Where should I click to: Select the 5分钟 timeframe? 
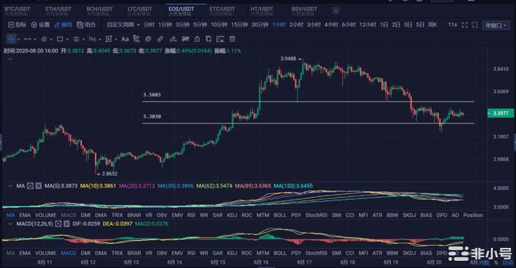[x=200, y=24]
